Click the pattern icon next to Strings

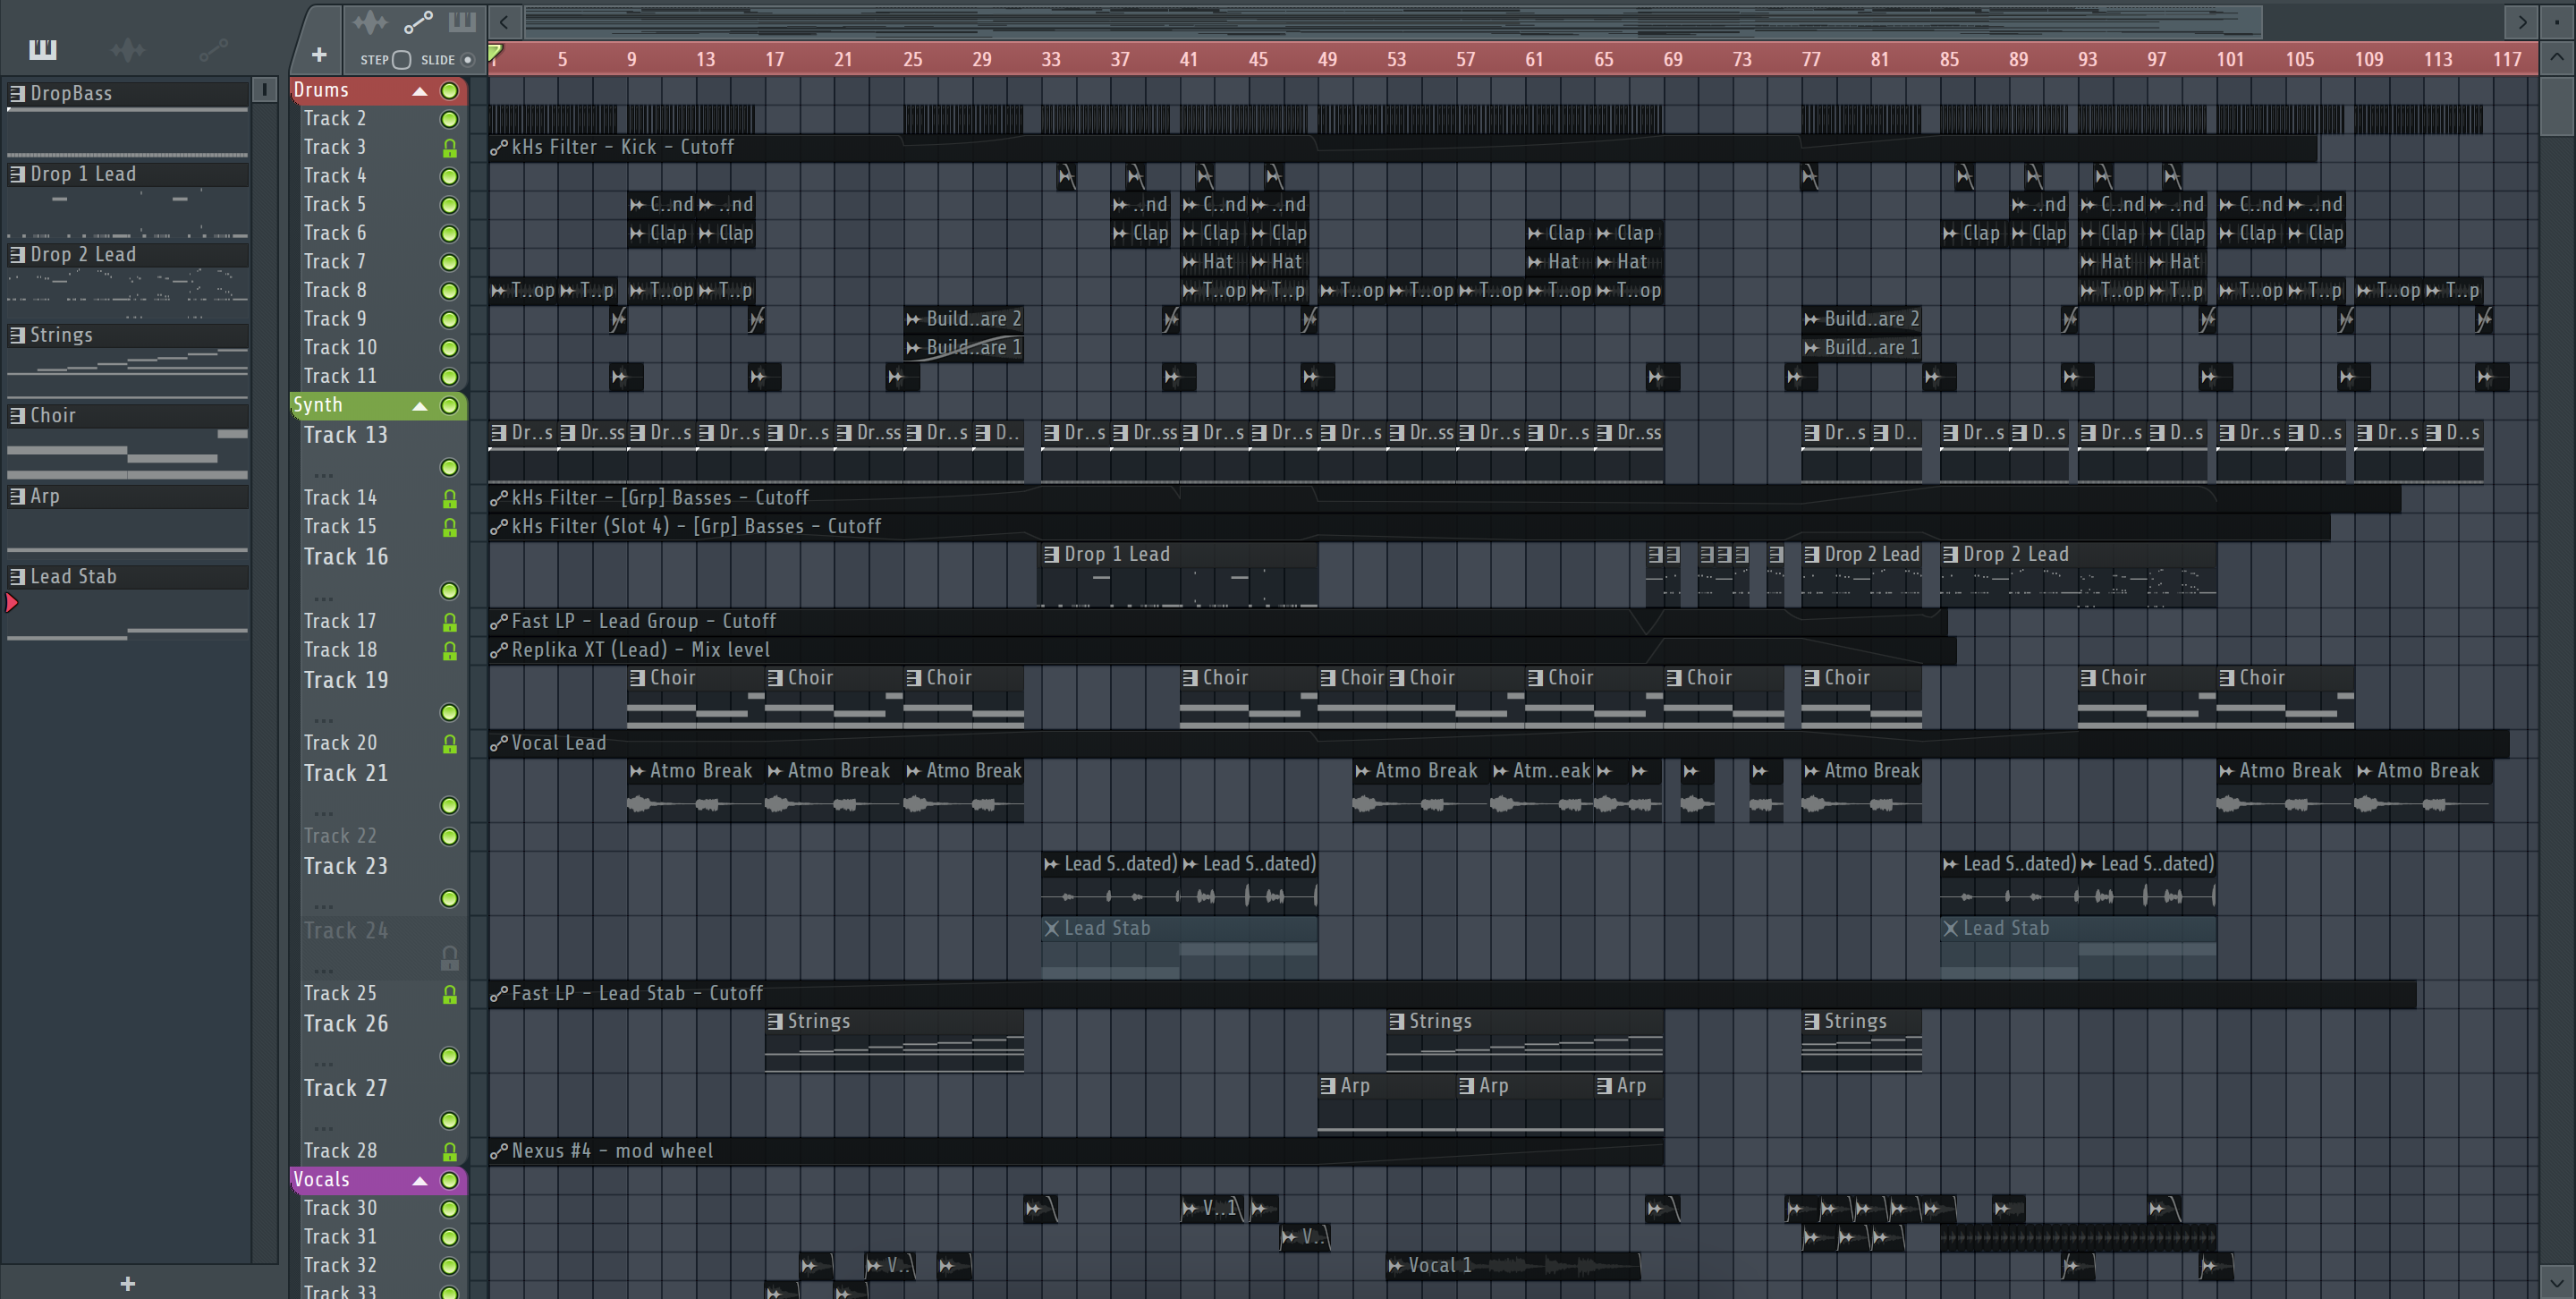(17, 335)
